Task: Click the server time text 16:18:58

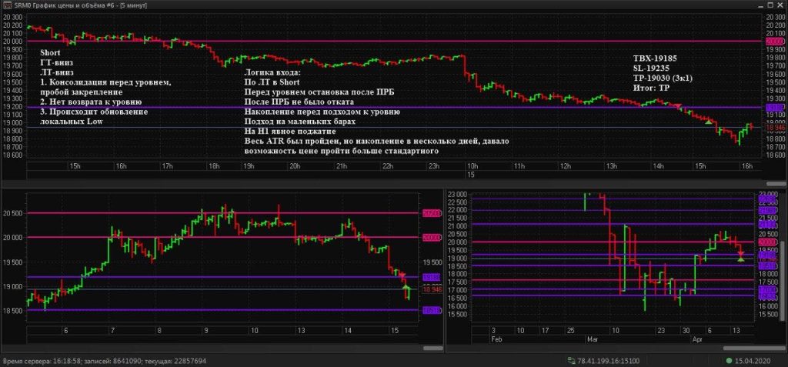Action: (x=65, y=361)
